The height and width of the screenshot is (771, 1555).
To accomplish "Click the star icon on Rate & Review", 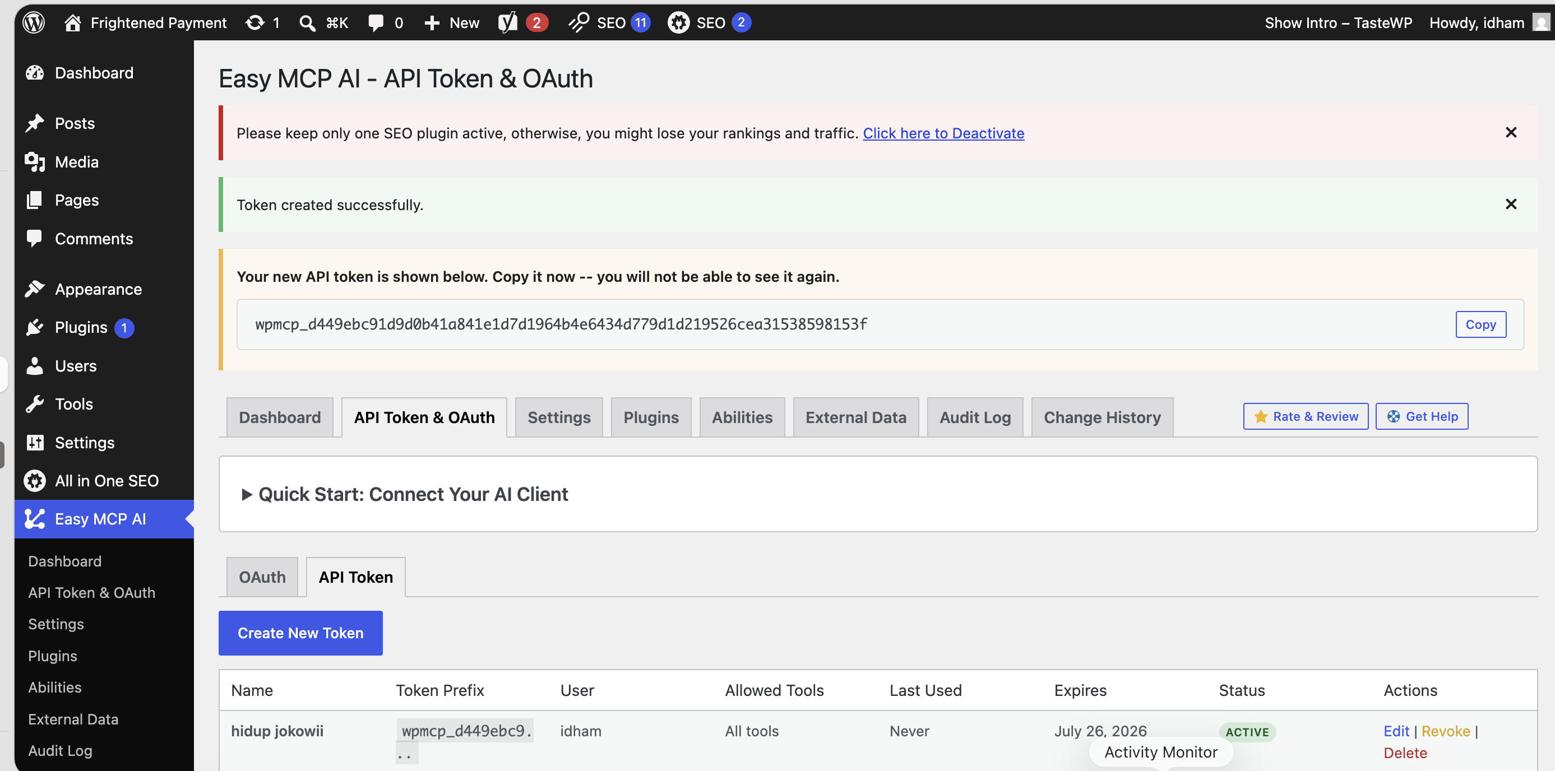I will pos(1260,416).
